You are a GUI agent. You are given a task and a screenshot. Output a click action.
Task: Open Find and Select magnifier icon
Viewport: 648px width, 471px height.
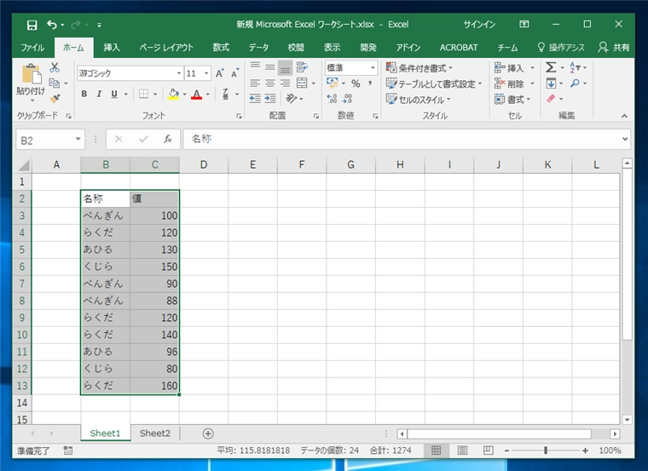click(x=575, y=83)
